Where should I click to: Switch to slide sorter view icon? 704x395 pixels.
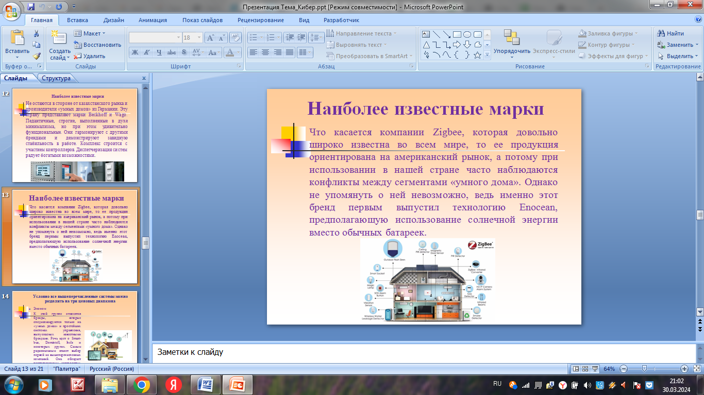[585, 369]
